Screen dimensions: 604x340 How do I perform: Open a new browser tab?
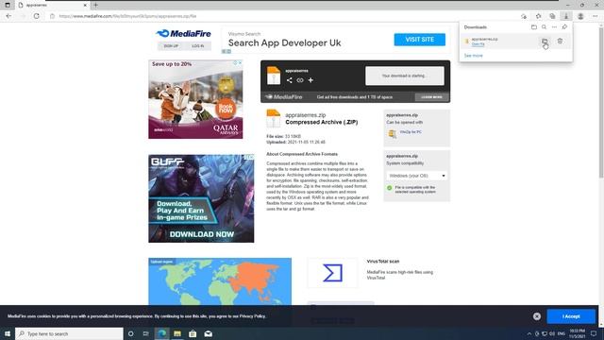coord(95,5)
